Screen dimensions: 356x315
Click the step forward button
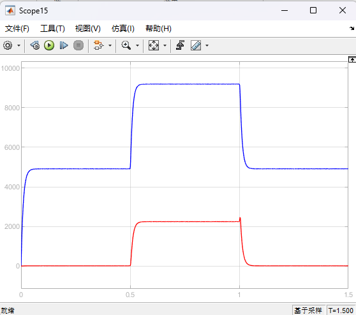pyautogui.click(x=64, y=45)
